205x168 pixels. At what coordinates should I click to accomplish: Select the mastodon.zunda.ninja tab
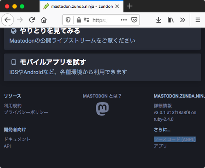pos(82,7)
